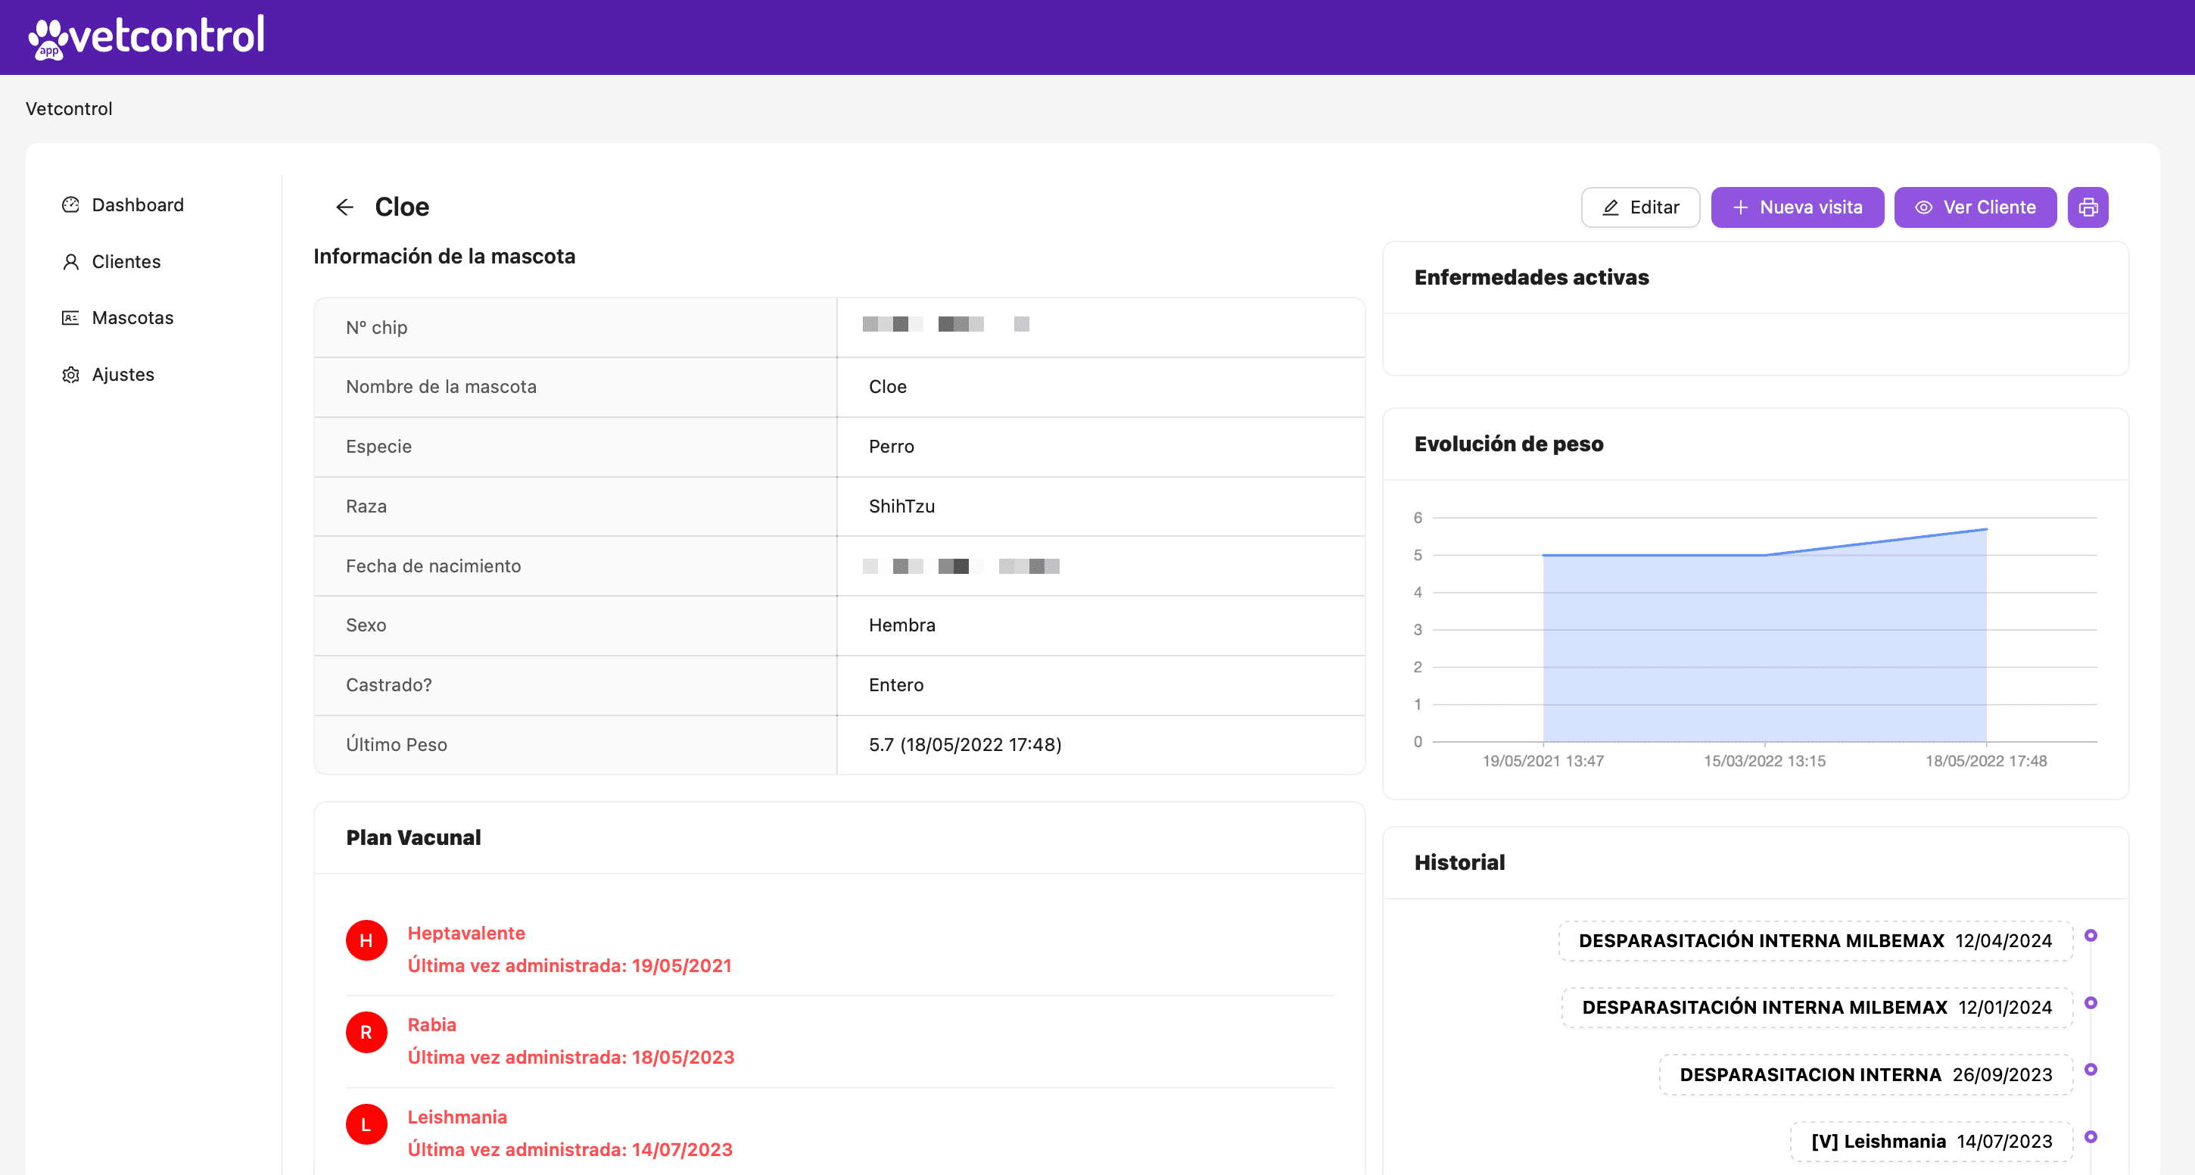Screen dimensions: 2195x1175
Task: Click the Evolución de peso heading
Action: 1509,444
